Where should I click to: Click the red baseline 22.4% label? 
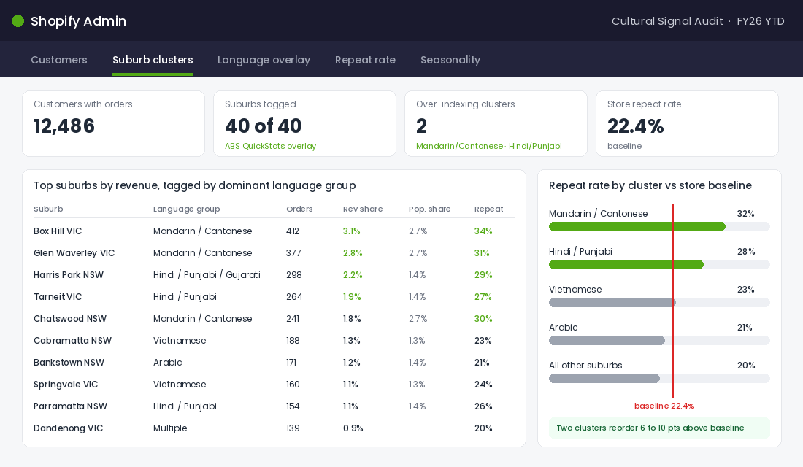(x=664, y=406)
